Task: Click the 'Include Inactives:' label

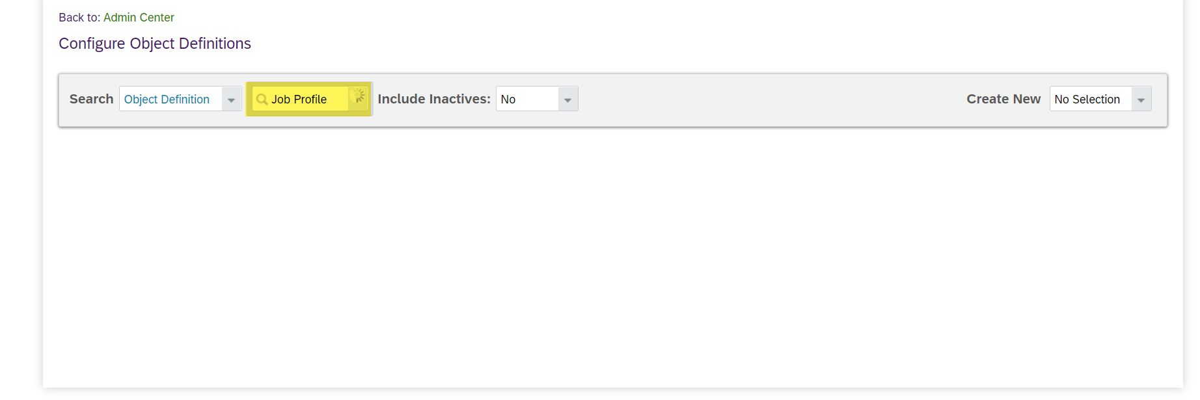Action: click(x=434, y=99)
